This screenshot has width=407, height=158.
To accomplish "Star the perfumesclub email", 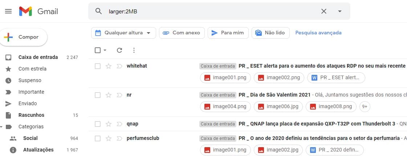I will pos(109,138).
